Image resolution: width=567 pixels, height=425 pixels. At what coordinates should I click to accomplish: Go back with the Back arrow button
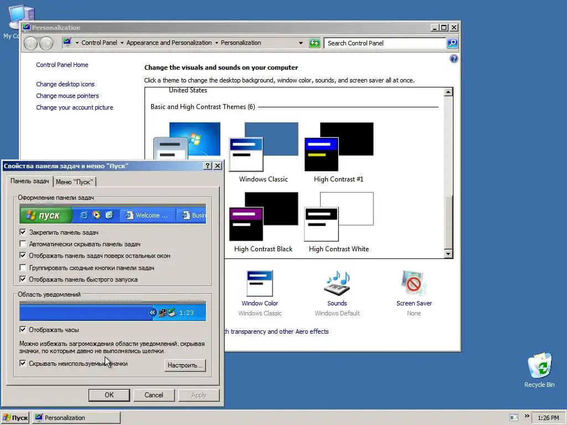pyautogui.click(x=31, y=43)
